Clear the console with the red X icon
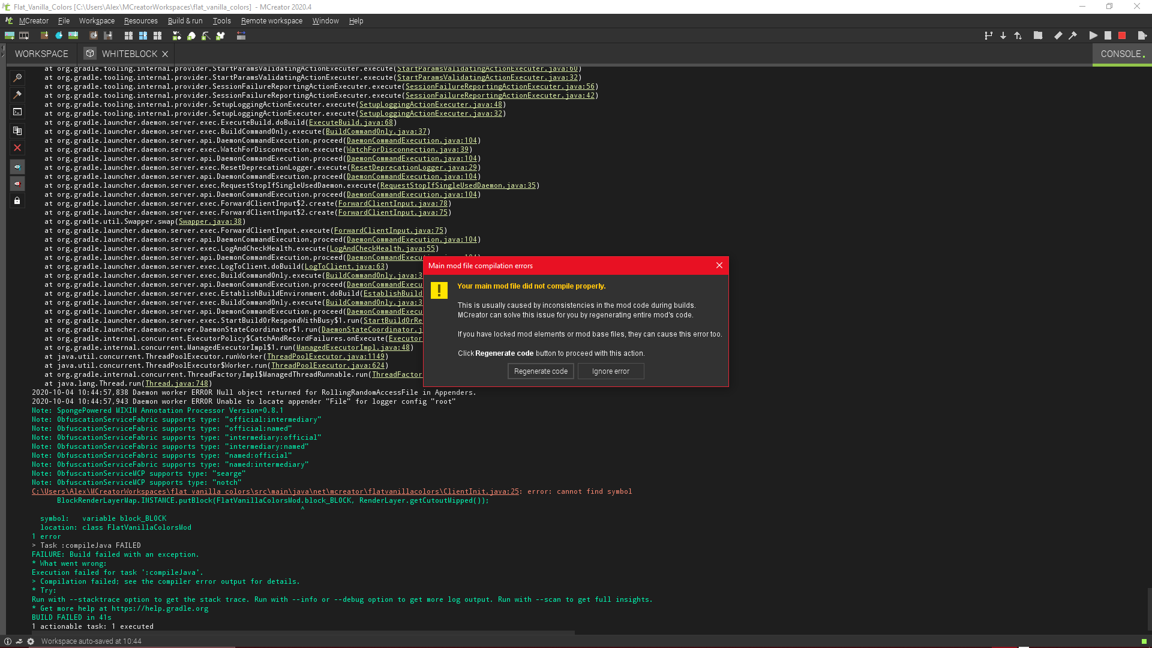1152x648 pixels. point(17,148)
